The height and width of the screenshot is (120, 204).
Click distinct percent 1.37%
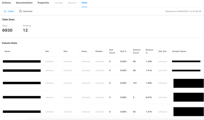coord(149,112)
